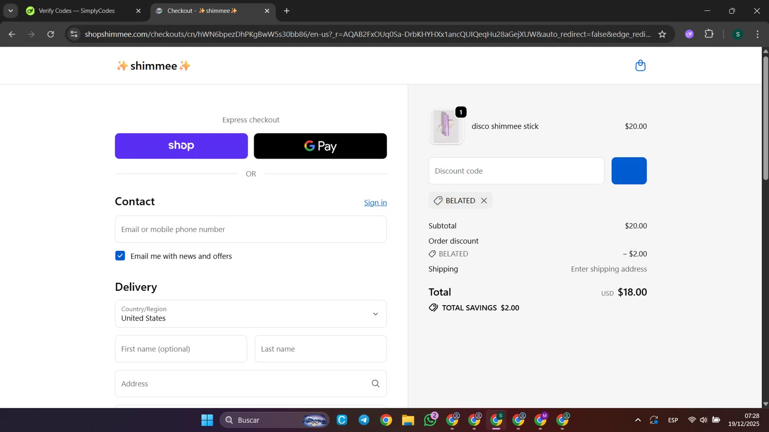Image resolution: width=769 pixels, height=432 pixels.
Task: Focus the Email or mobile phone number field
Action: [251, 229]
